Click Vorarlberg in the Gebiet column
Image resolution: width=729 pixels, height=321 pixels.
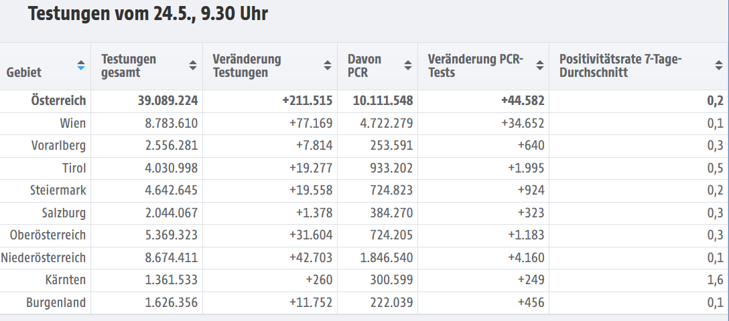tap(58, 146)
